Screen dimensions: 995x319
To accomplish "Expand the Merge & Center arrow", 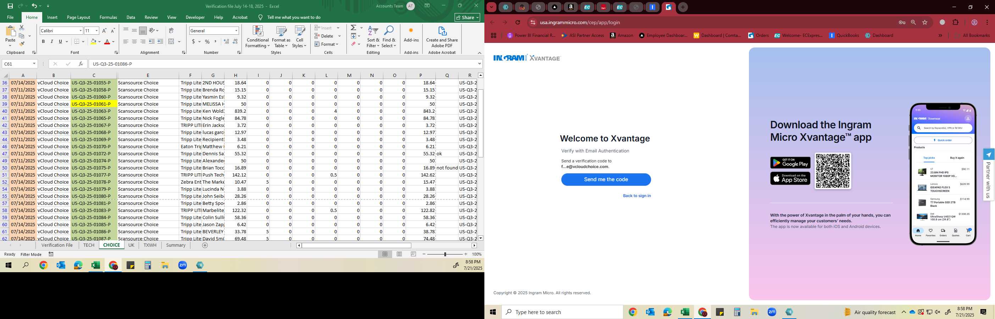I will click(x=179, y=41).
